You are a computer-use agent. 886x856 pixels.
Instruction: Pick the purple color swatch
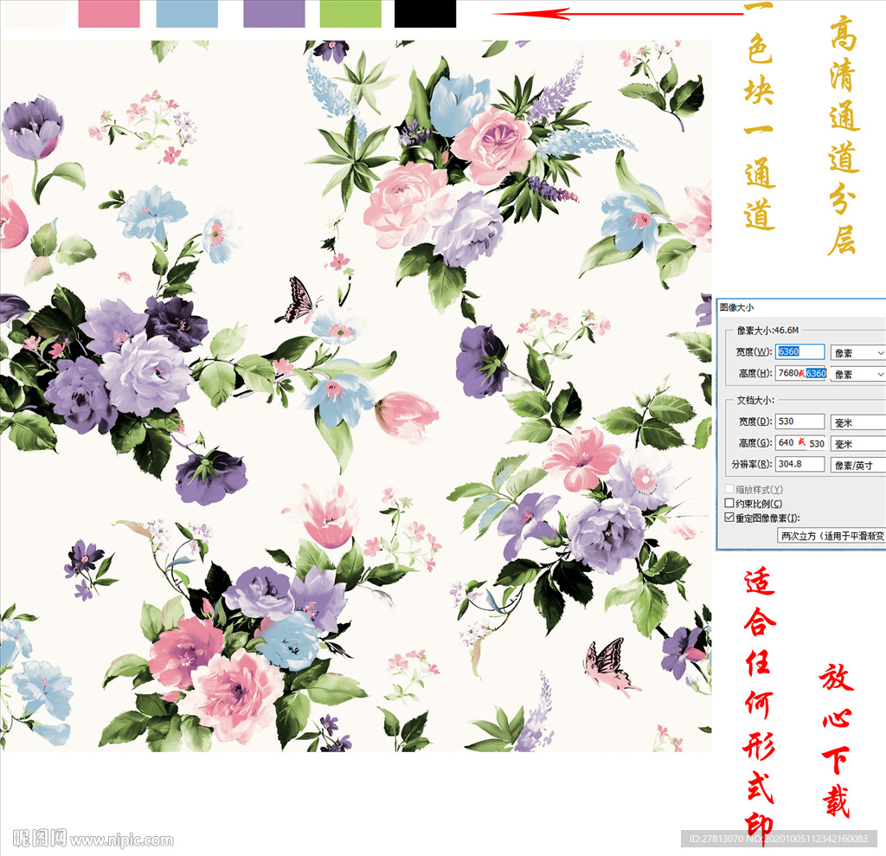274,14
